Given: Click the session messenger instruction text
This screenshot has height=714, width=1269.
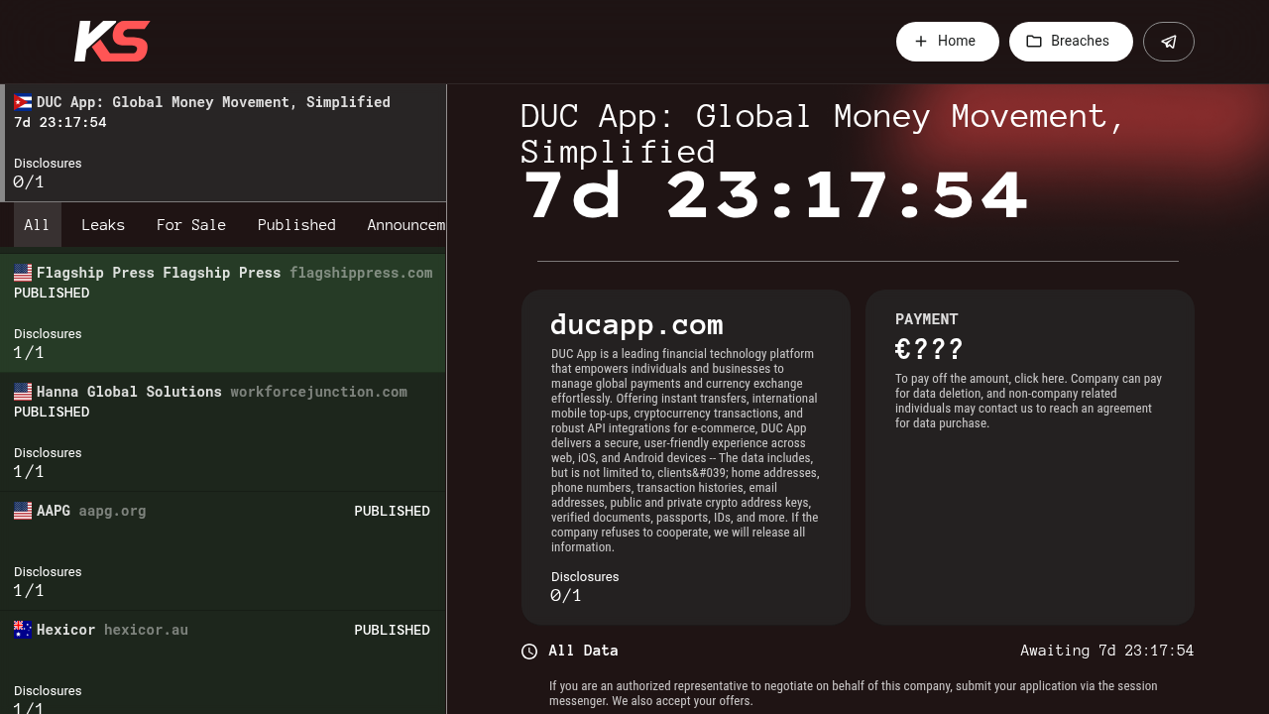Looking at the screenshot, I should [x=854, y=693].
